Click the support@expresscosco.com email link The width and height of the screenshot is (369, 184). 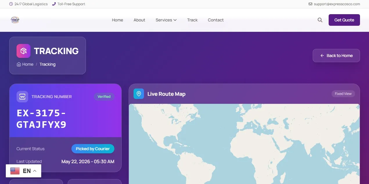tap(337, 4)
